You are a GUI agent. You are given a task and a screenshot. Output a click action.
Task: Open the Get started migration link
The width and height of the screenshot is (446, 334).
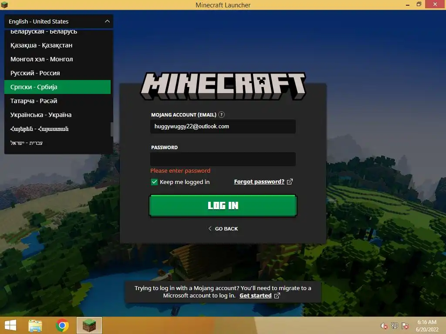tap(255, 296)
